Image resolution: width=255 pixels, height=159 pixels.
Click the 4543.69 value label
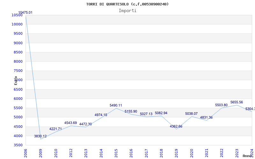70,123
